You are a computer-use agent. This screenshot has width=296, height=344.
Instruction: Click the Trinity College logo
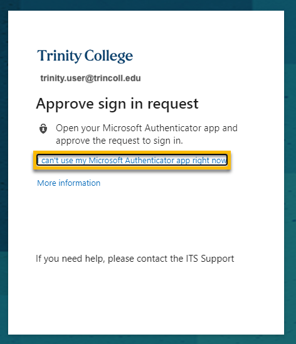[x=85, y=56]
